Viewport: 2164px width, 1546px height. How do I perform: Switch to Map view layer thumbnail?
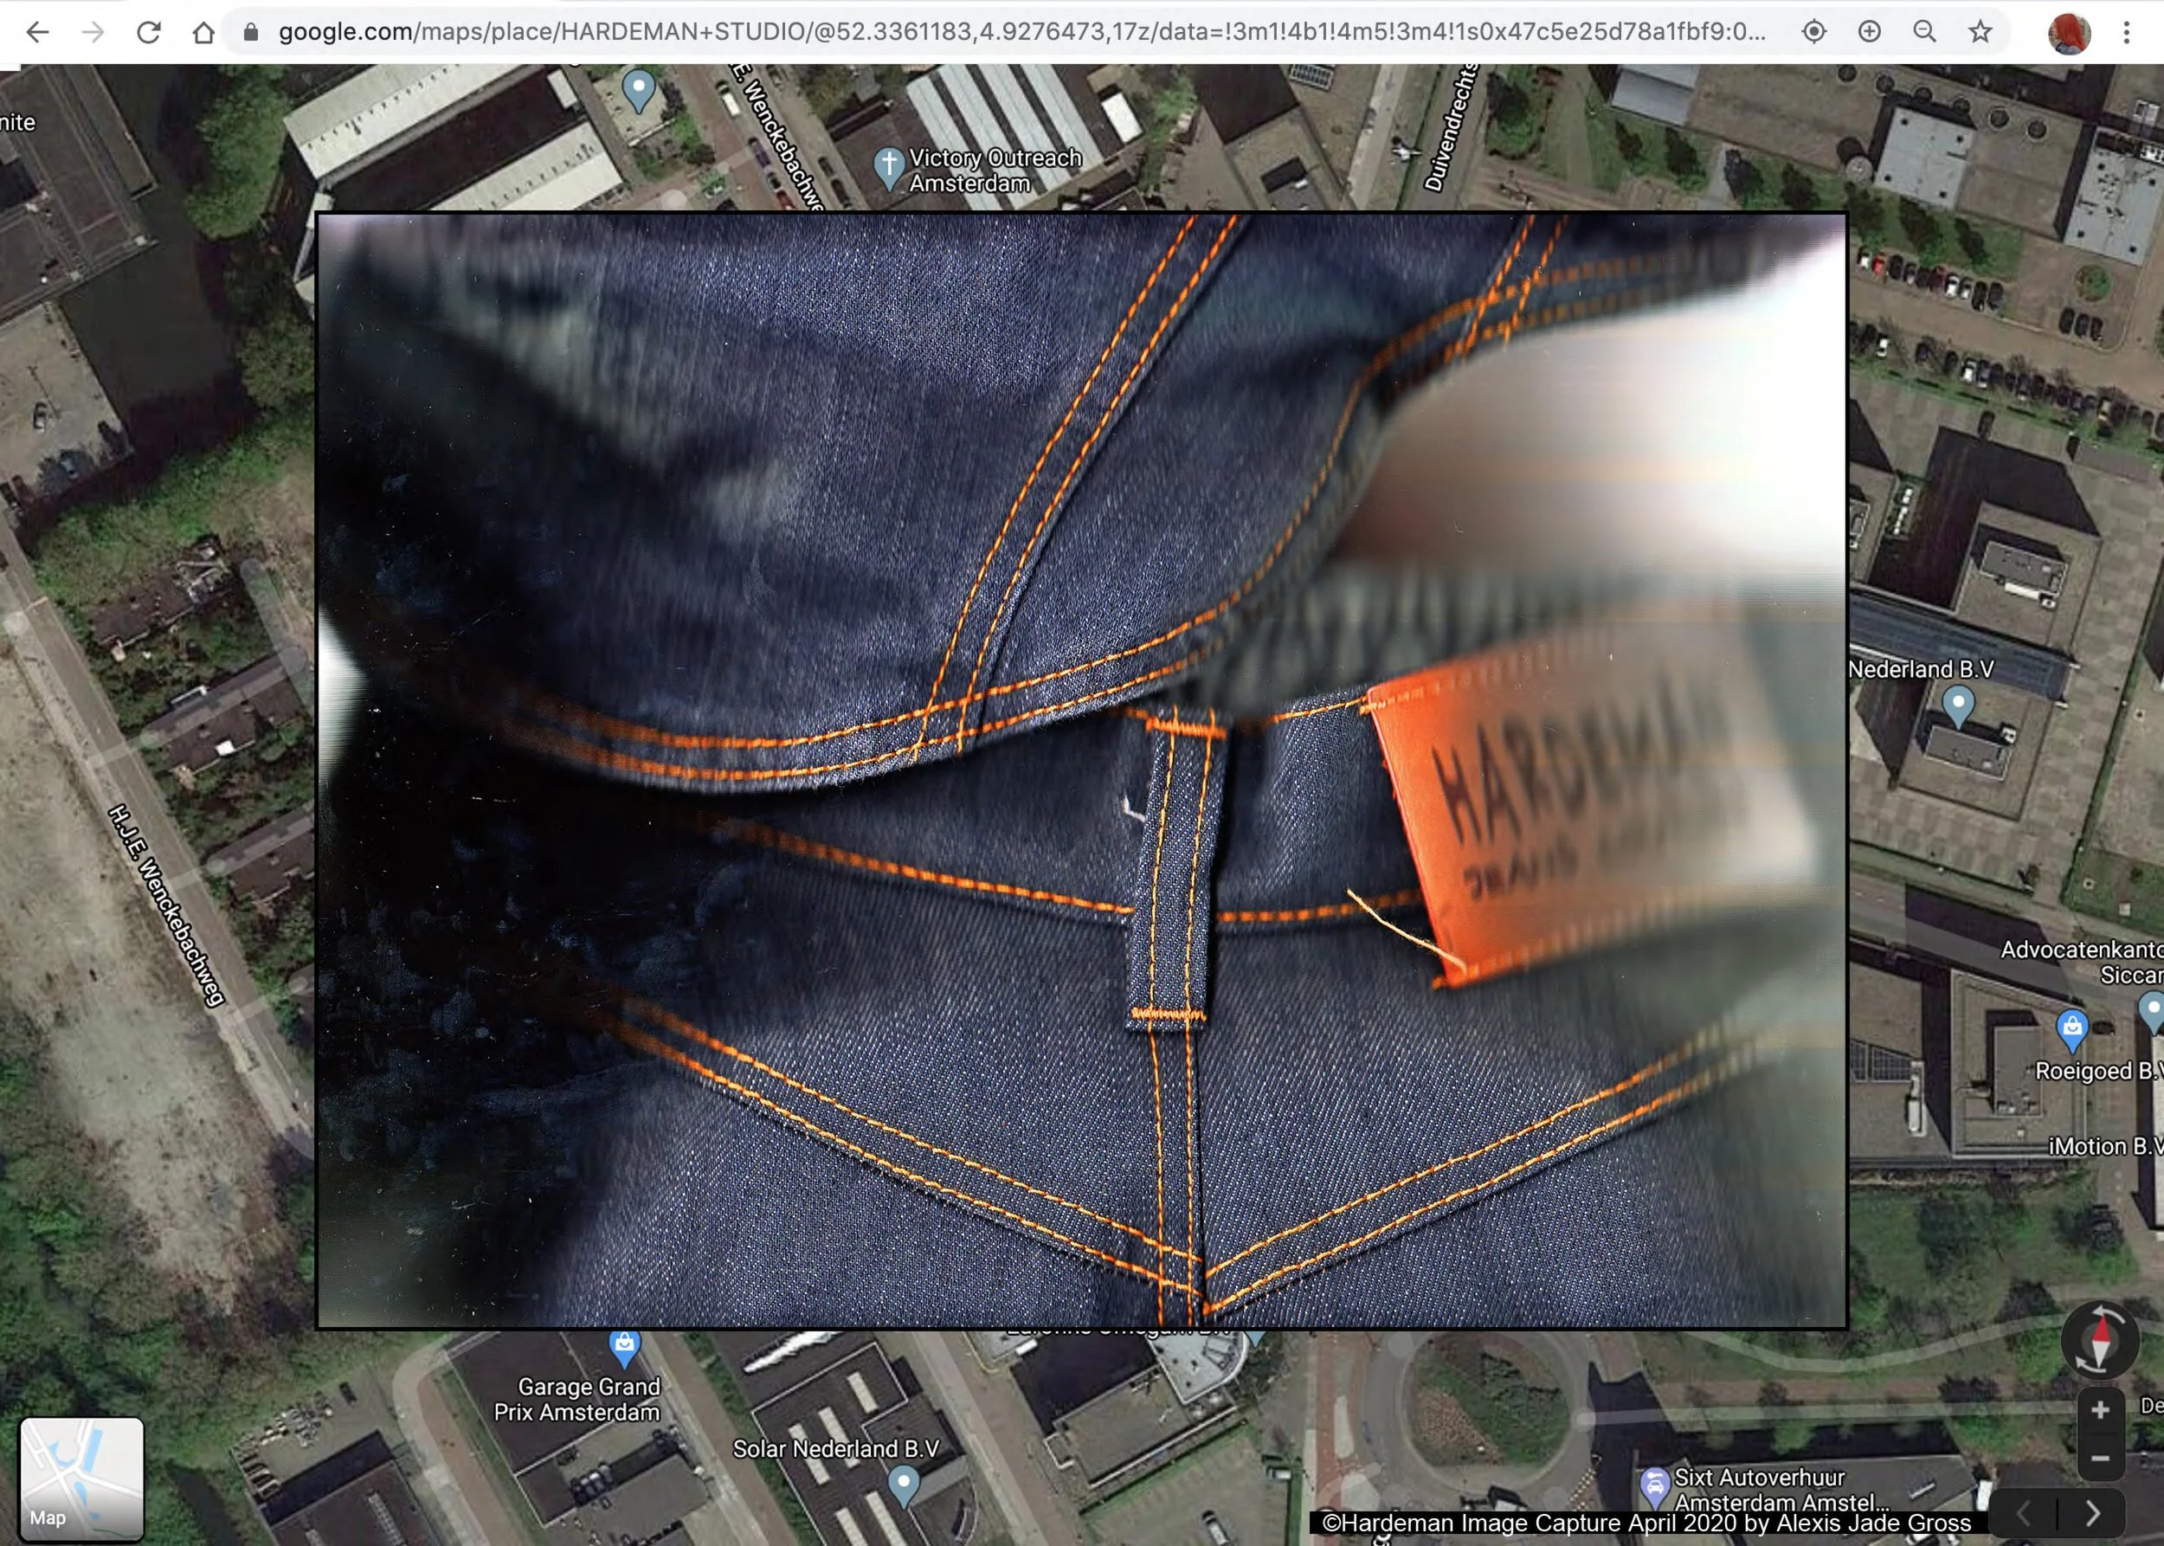(82, 1478)
